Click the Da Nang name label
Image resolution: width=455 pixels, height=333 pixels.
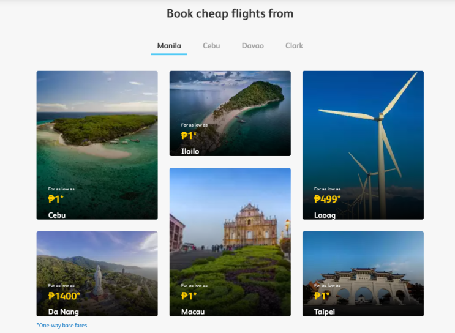coord(64,312)
